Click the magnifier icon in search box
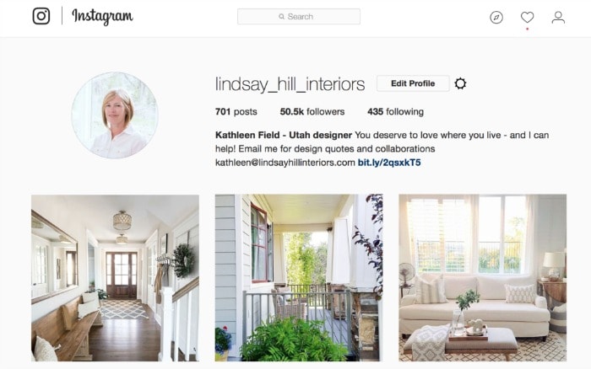The height and width of the screenshot is (369, 591). pyautogui.click(x=281, y=17)
